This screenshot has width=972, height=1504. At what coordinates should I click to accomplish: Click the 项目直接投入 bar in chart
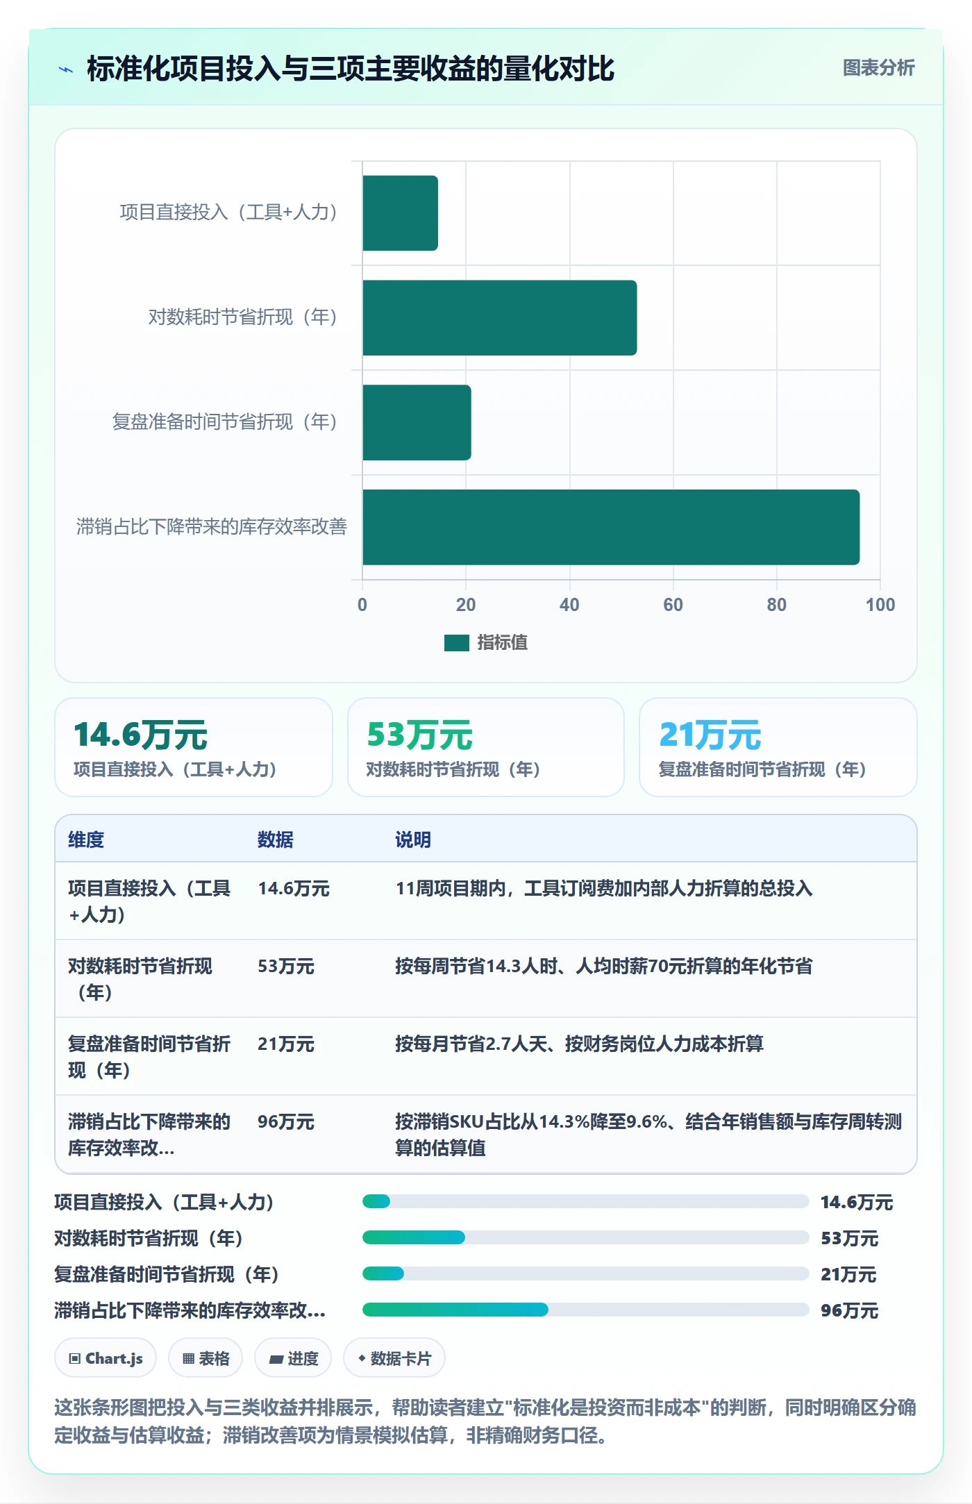tap(400, 213)
